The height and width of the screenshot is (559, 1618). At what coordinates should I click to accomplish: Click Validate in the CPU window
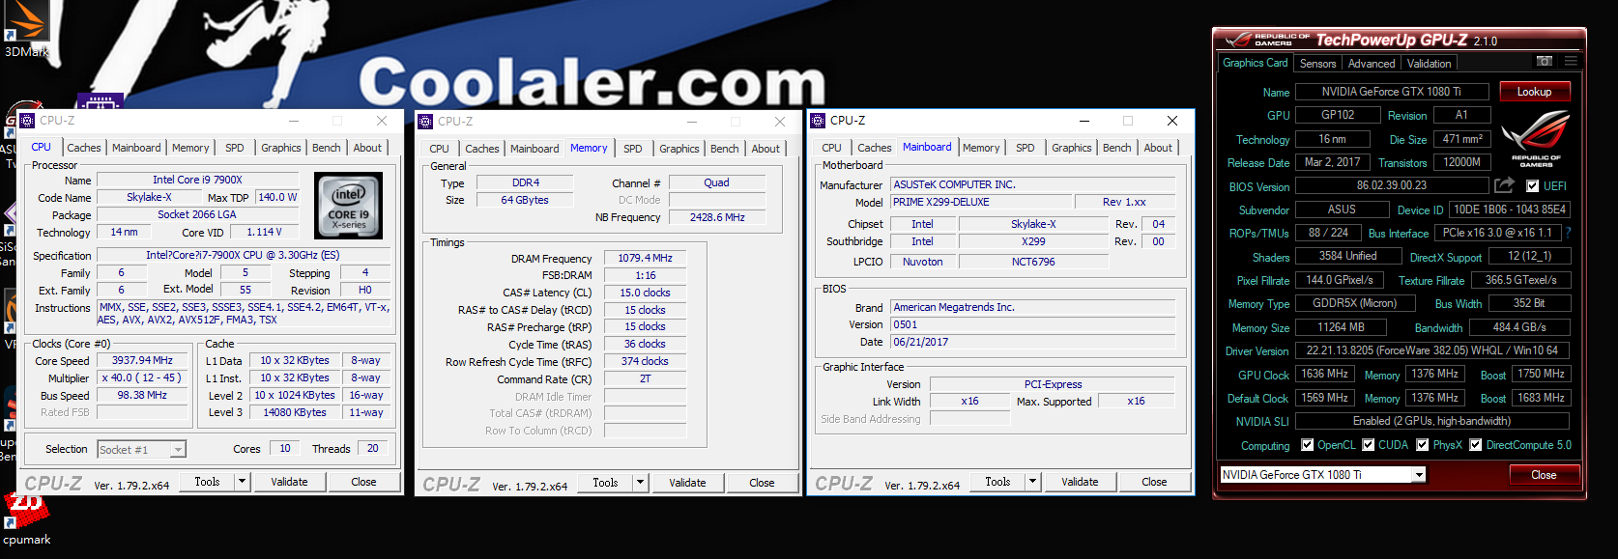point(289,482)
